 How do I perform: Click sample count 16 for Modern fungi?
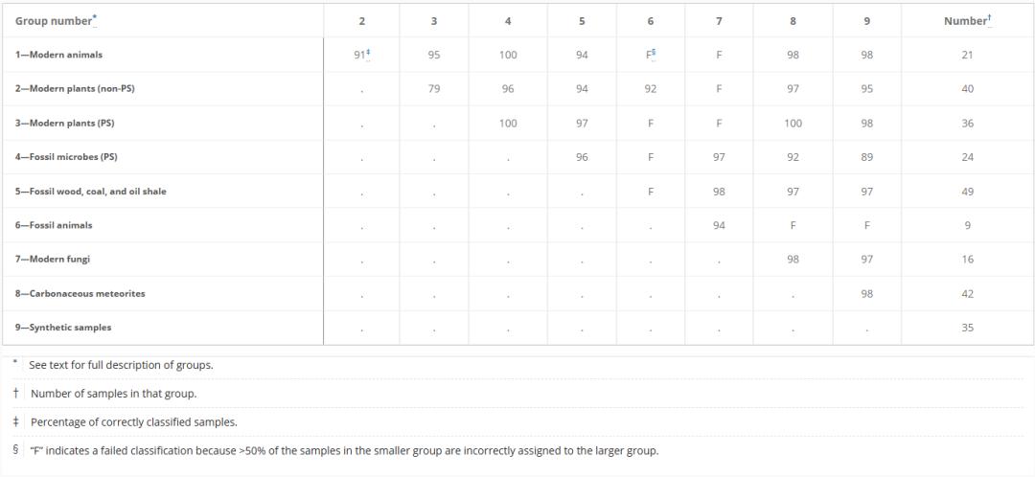tap(967, 260)
